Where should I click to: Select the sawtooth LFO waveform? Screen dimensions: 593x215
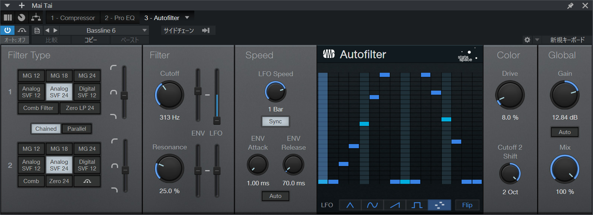point(395,205)
